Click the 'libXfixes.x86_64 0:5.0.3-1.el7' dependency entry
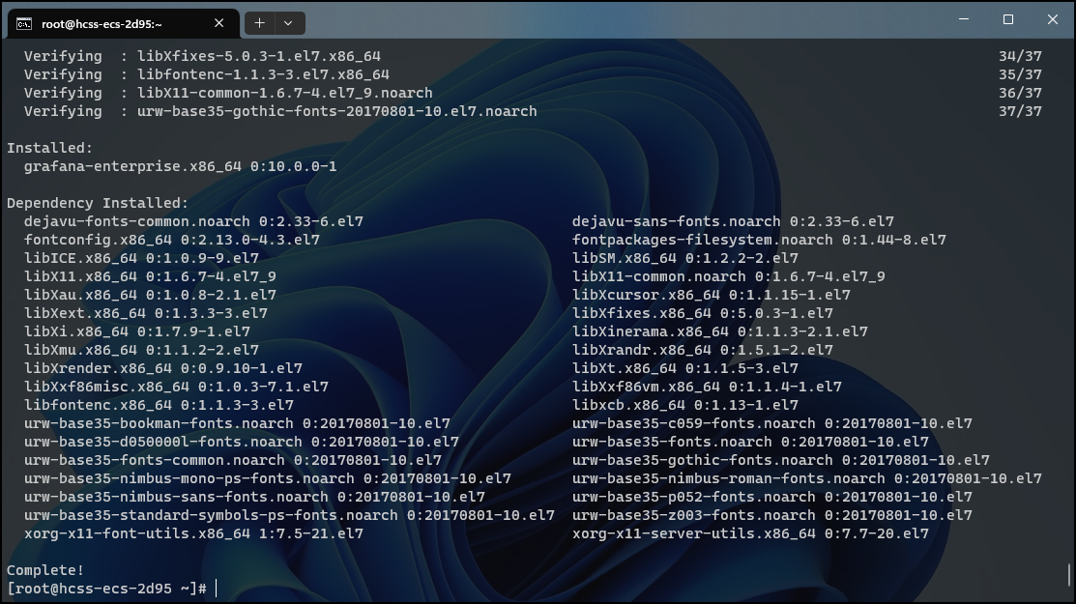 703,314
